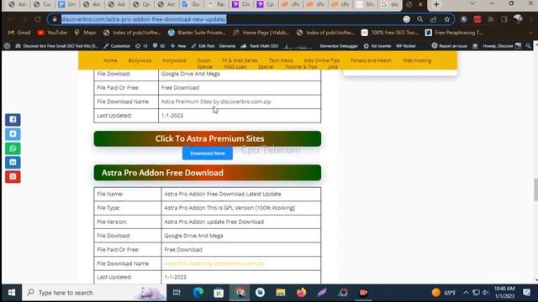Open the Extensions puzzle icon
538x302 pixels.
pos(491,19)
